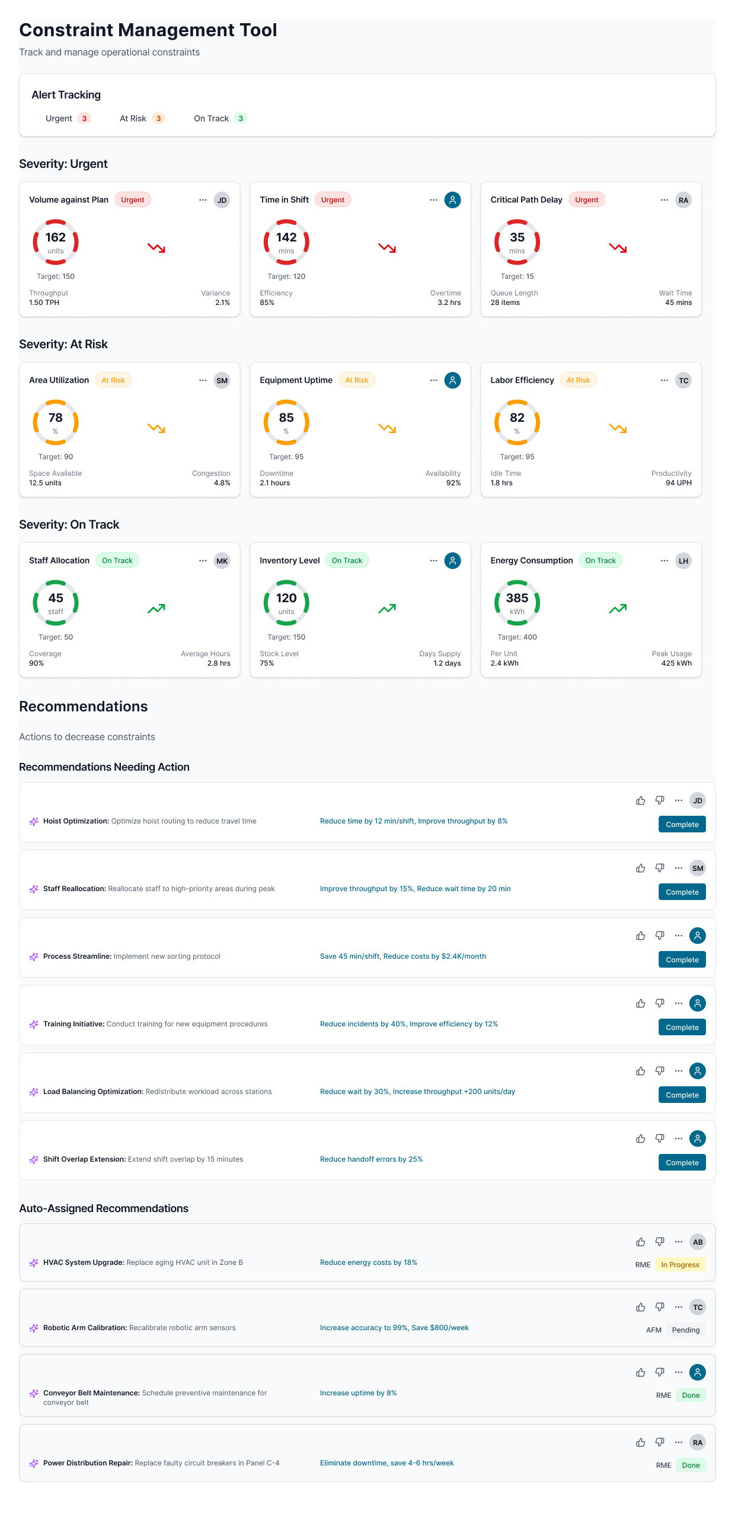Click 'Reduce handoff errors by 25%' text
Viewport: 735px width, 1520px height.
pyautogui.click(x=372, y=1159)
